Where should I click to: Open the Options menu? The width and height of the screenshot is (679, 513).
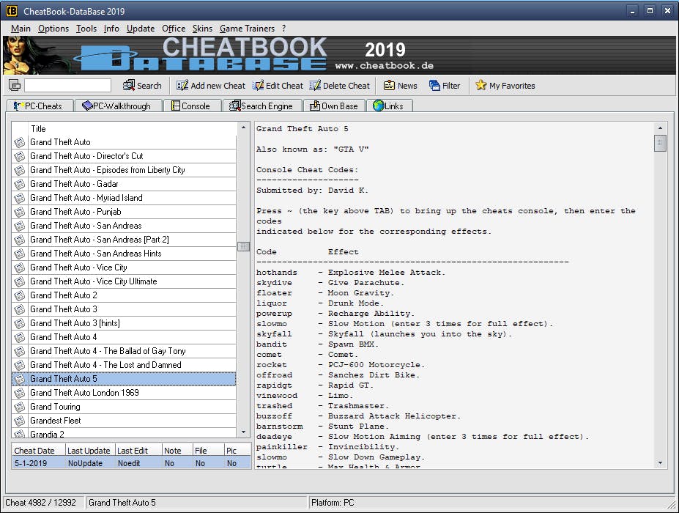point(53,28)
